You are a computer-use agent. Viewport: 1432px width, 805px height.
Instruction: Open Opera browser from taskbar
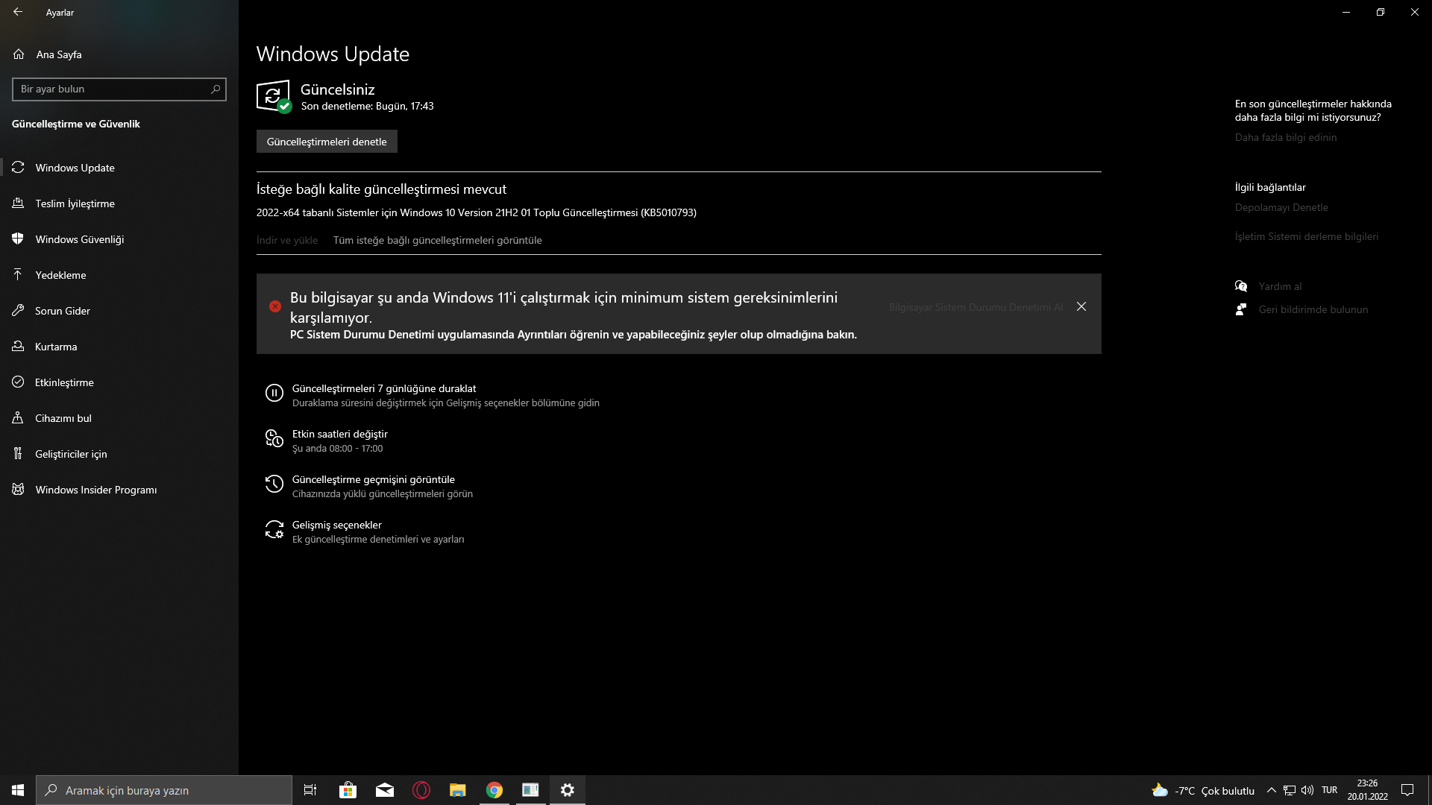421,790
